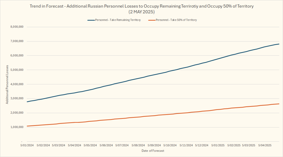This screenshot has width=283, height=157.
Task: Click "Personnel - Take Remaining Territory" legend label
Action: click(118, 20)
